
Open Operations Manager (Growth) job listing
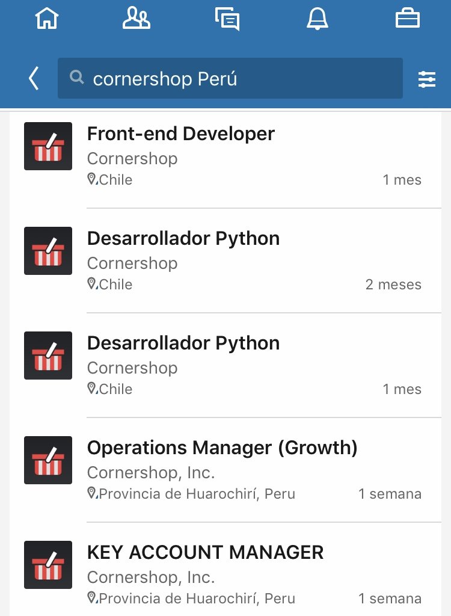coord(226,470)
